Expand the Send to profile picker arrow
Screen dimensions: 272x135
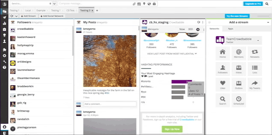54,4
